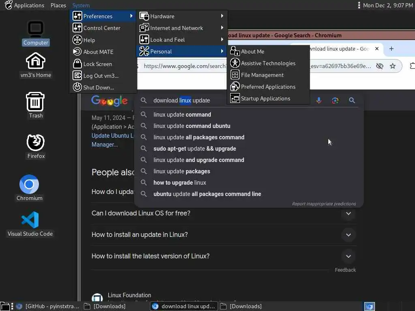Switch to GitHub - pyinstxtra taskbar window

(x=48, y=306)
